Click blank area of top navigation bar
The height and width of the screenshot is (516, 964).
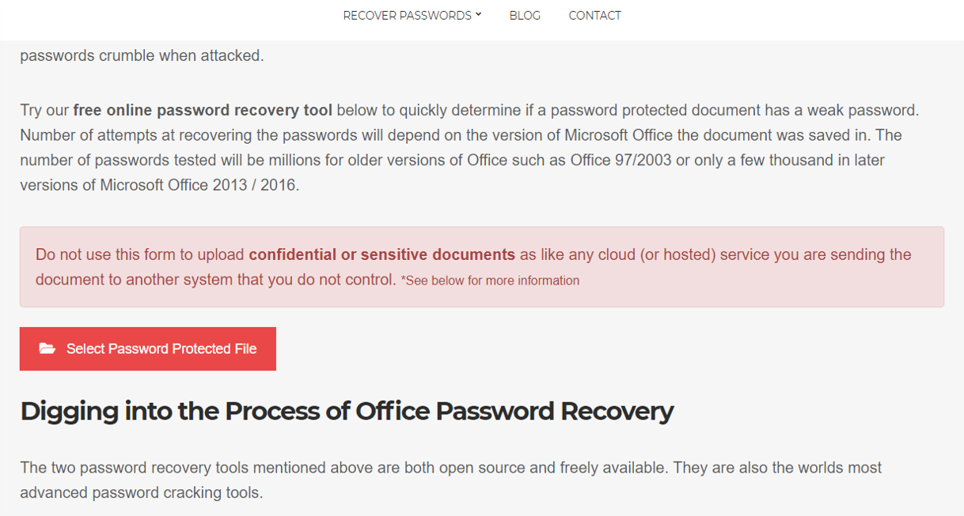coord(791,20)
